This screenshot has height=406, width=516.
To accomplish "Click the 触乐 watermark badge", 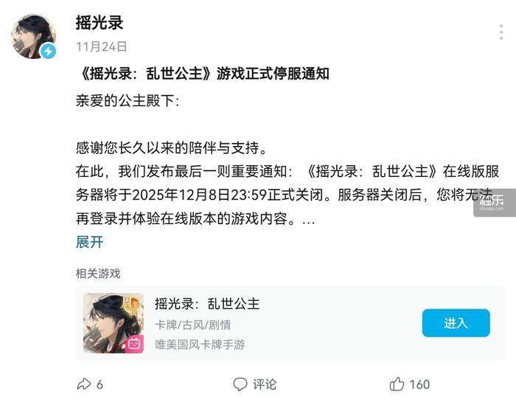I will 495,203.
